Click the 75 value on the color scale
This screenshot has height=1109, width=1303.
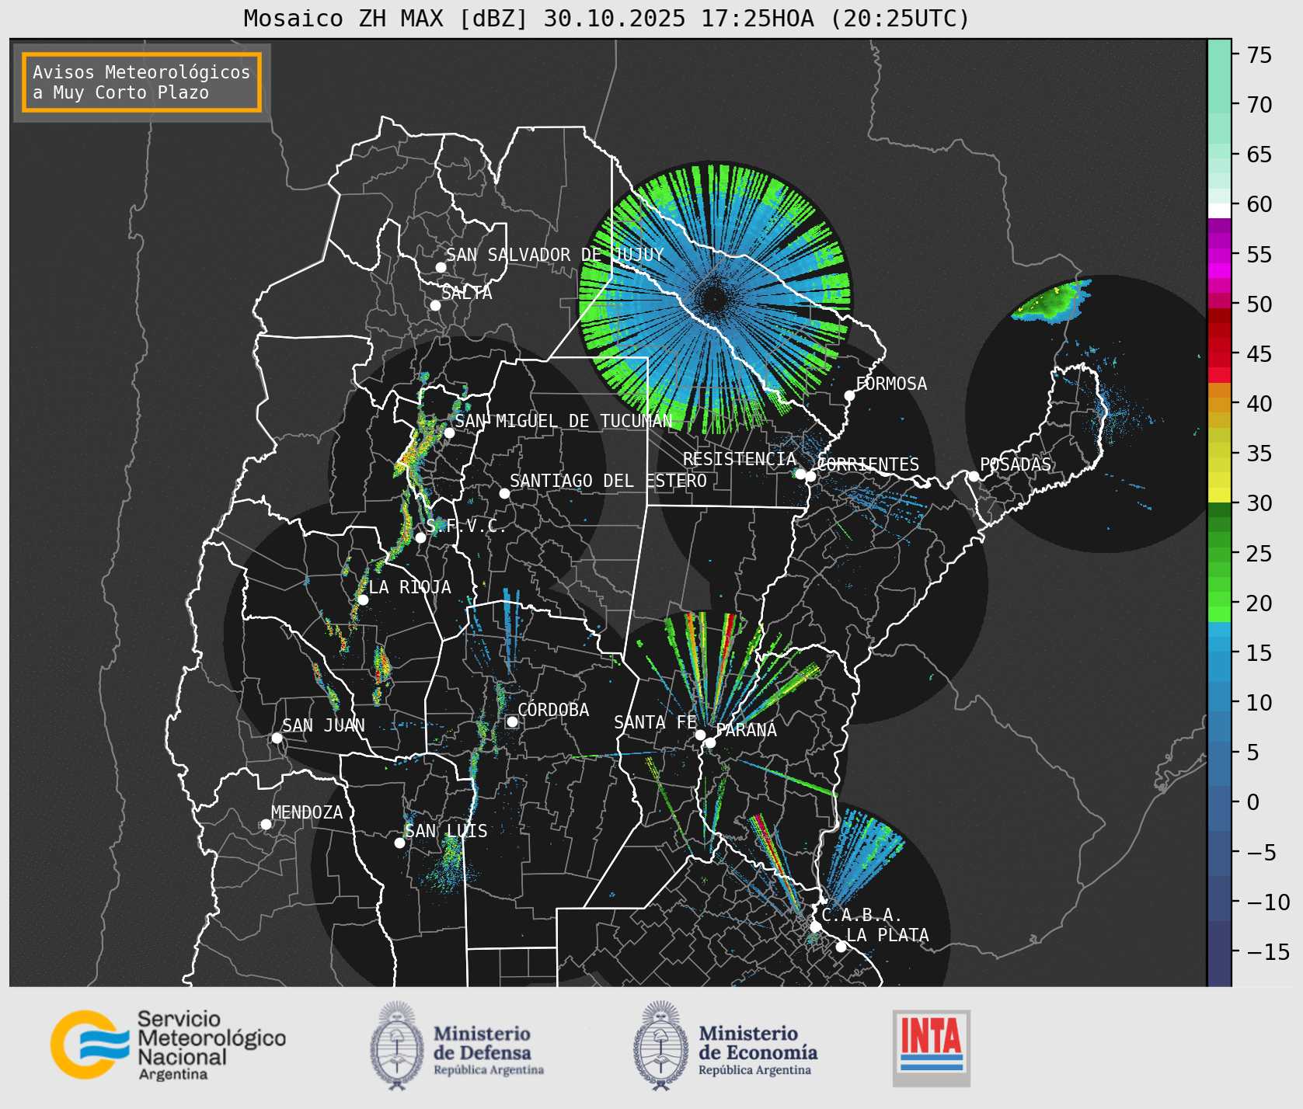pos(1259,54)
